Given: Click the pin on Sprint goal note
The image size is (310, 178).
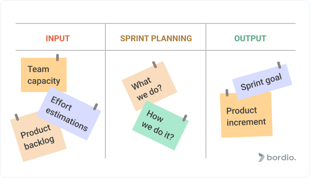Looking at the screenshot, I should (x=279, y=65).
